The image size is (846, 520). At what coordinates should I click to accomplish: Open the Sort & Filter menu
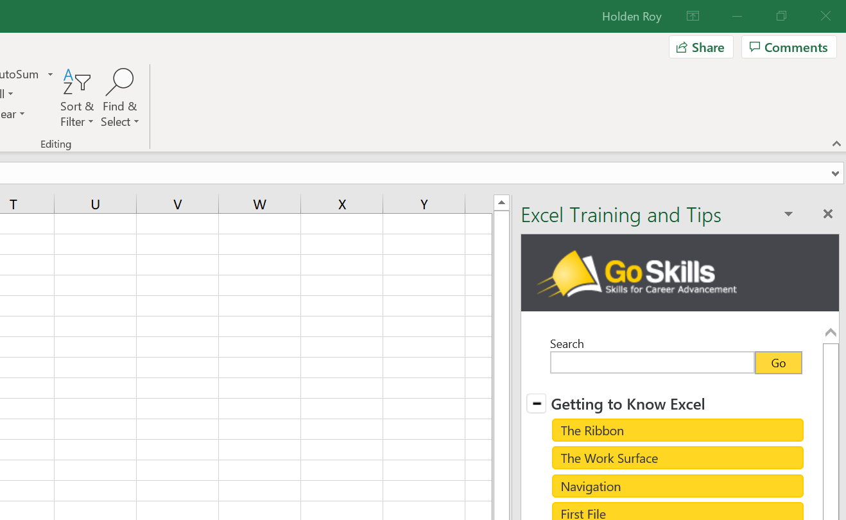point(77,98)
